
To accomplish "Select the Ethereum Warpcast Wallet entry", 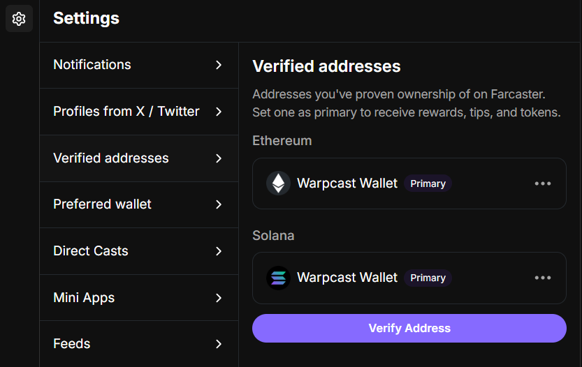I will coord(347,183).
